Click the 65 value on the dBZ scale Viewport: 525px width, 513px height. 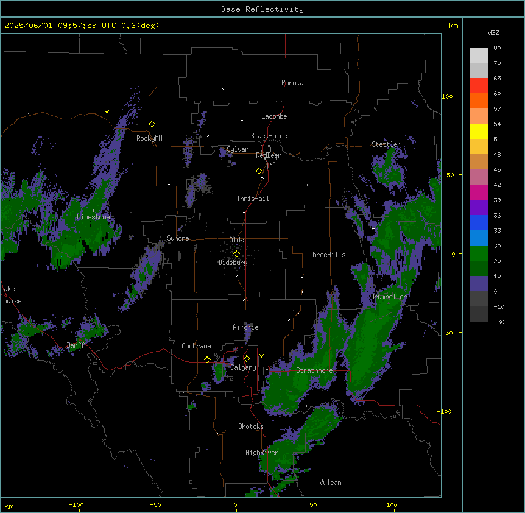click(x=497, y=79)
